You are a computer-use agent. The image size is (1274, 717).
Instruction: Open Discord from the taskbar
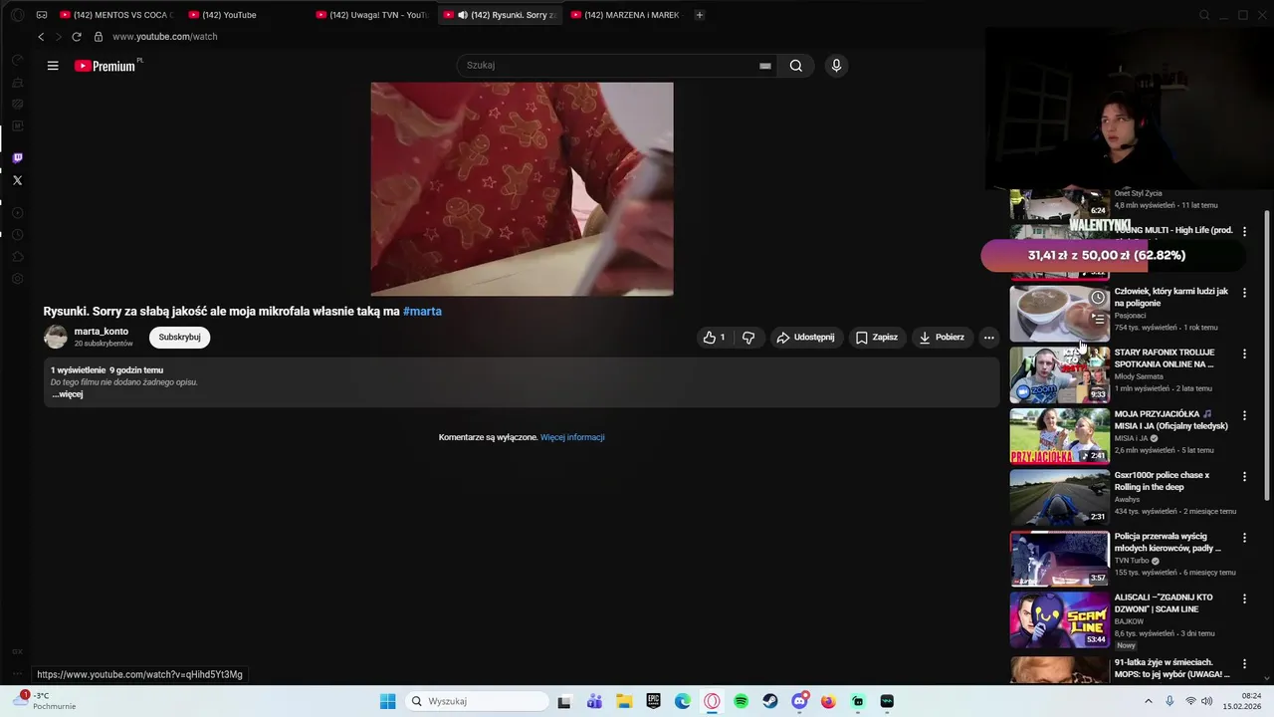[799, 701]
